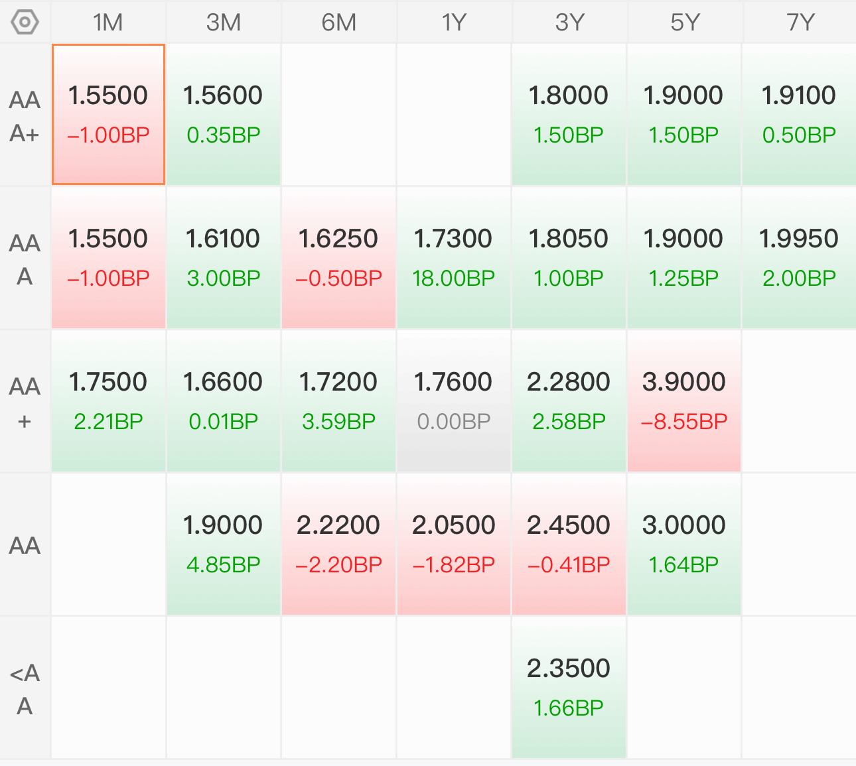
Task: Select the 1M column header
Action: click(x=108, y=23)
